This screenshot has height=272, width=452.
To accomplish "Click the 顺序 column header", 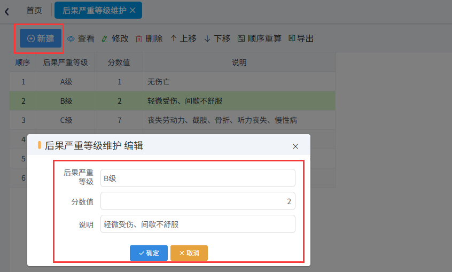I will click(23, 63).
